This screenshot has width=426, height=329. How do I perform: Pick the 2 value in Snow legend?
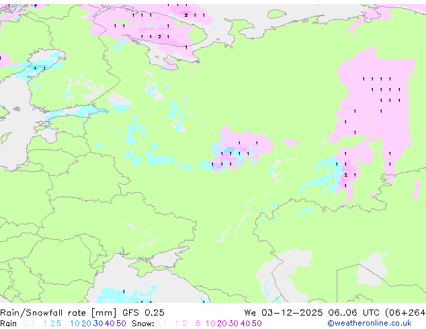[185, 324]
